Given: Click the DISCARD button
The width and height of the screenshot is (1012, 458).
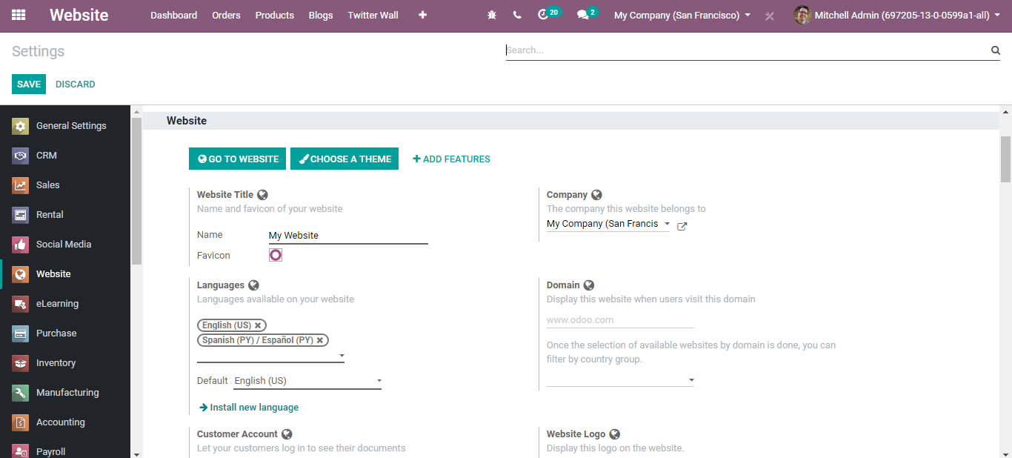Looking at the screenshot, I should click(76, 84).
